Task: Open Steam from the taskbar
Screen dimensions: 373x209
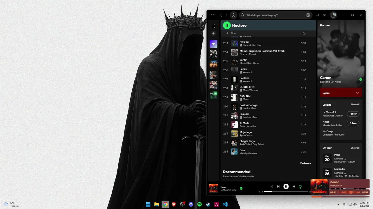Action: [x=208, y=204]
